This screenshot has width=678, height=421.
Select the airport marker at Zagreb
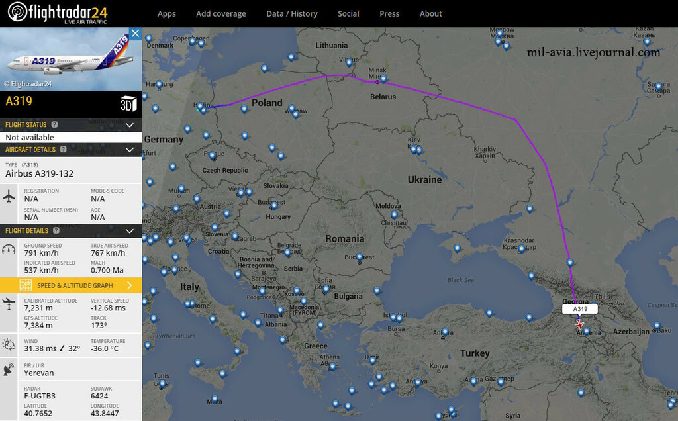pos(235,236)
